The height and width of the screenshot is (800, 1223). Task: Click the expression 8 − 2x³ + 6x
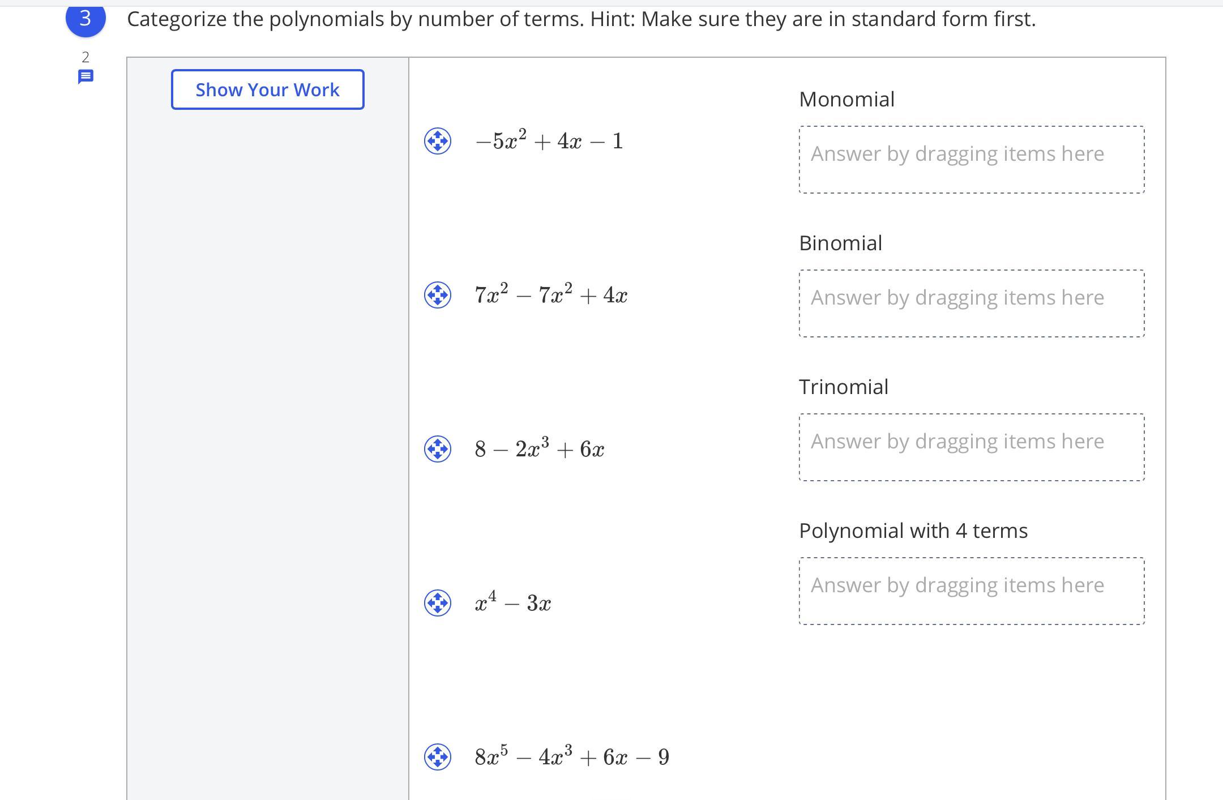point(539,449)
